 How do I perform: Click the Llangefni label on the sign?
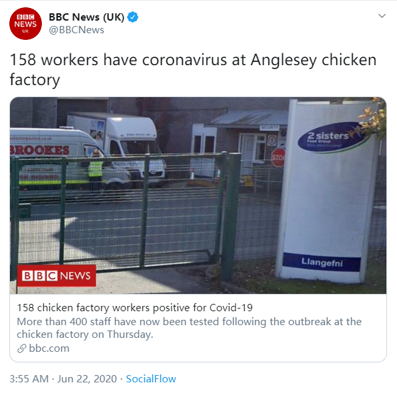[322, 262]
